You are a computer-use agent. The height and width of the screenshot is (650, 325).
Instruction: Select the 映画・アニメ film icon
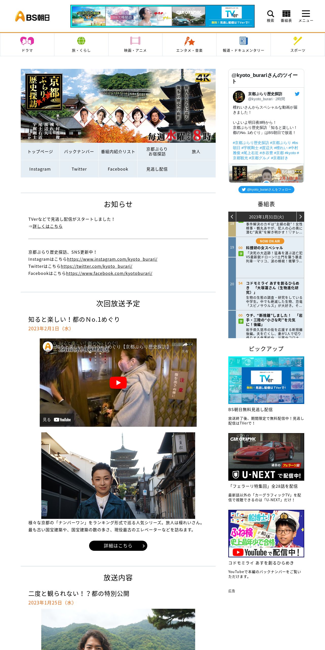coord(135,41)
